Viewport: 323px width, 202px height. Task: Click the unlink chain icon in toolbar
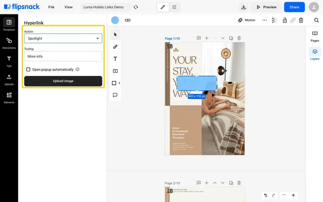[293, 20]
